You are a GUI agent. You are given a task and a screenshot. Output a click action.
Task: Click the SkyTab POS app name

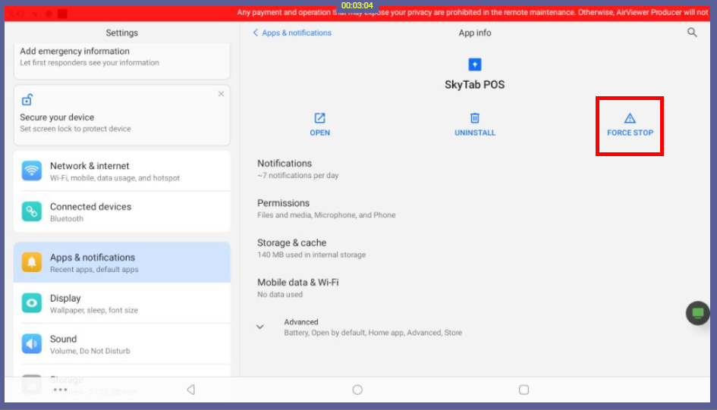(x=475, y=84)
